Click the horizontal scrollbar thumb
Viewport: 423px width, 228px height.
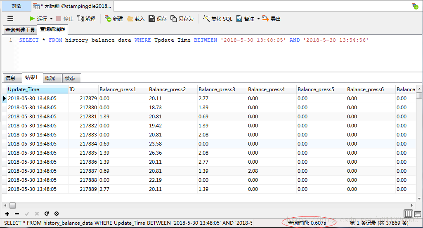click(x=12, y=206)
